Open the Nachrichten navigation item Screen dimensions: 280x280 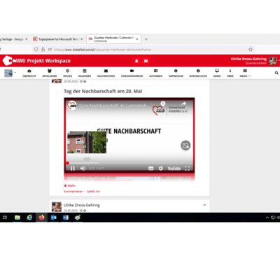coord(106,73)
